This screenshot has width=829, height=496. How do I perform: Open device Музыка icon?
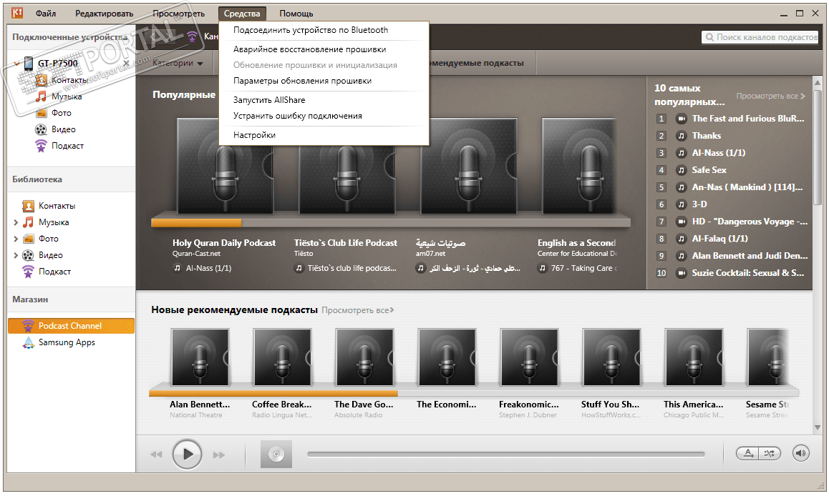pyautogui.click(x=42, y=96)
